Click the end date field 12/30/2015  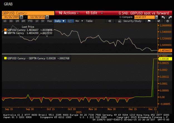36,17
